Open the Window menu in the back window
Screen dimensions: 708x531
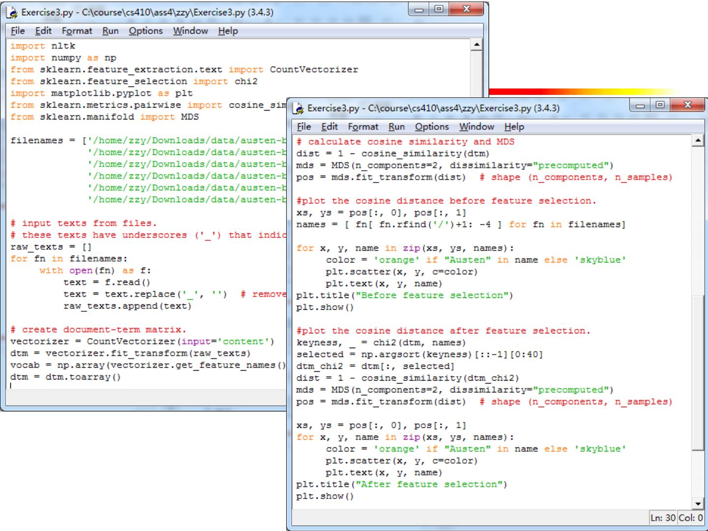(190, 31)
